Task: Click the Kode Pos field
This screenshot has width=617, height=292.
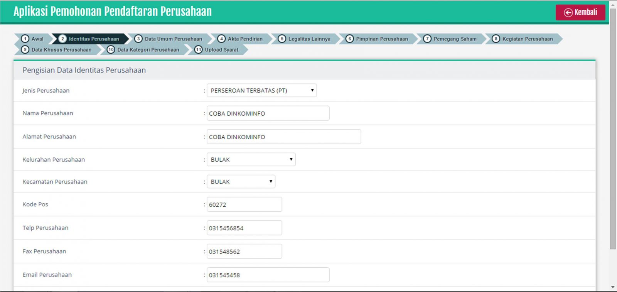Action: click(x=244, y=204)
